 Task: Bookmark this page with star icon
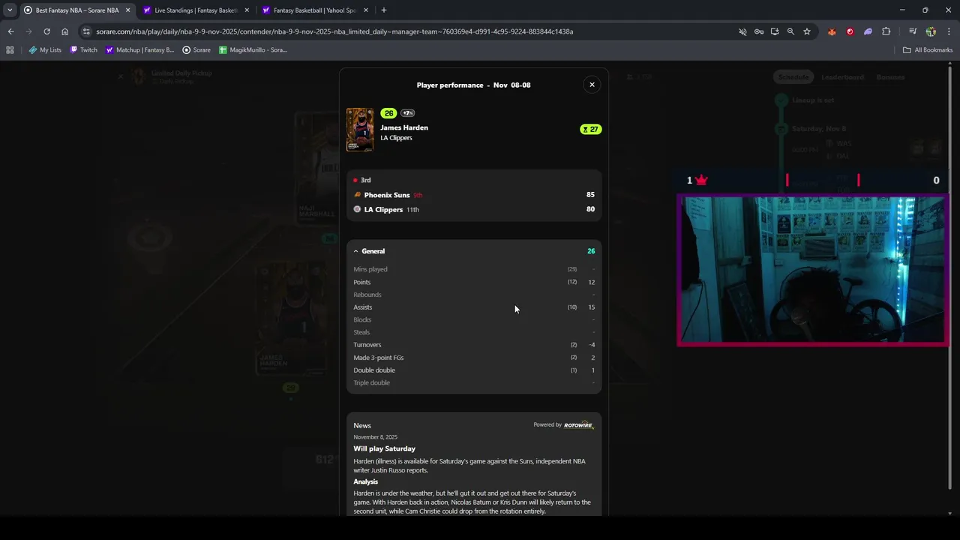click(807, 31)
